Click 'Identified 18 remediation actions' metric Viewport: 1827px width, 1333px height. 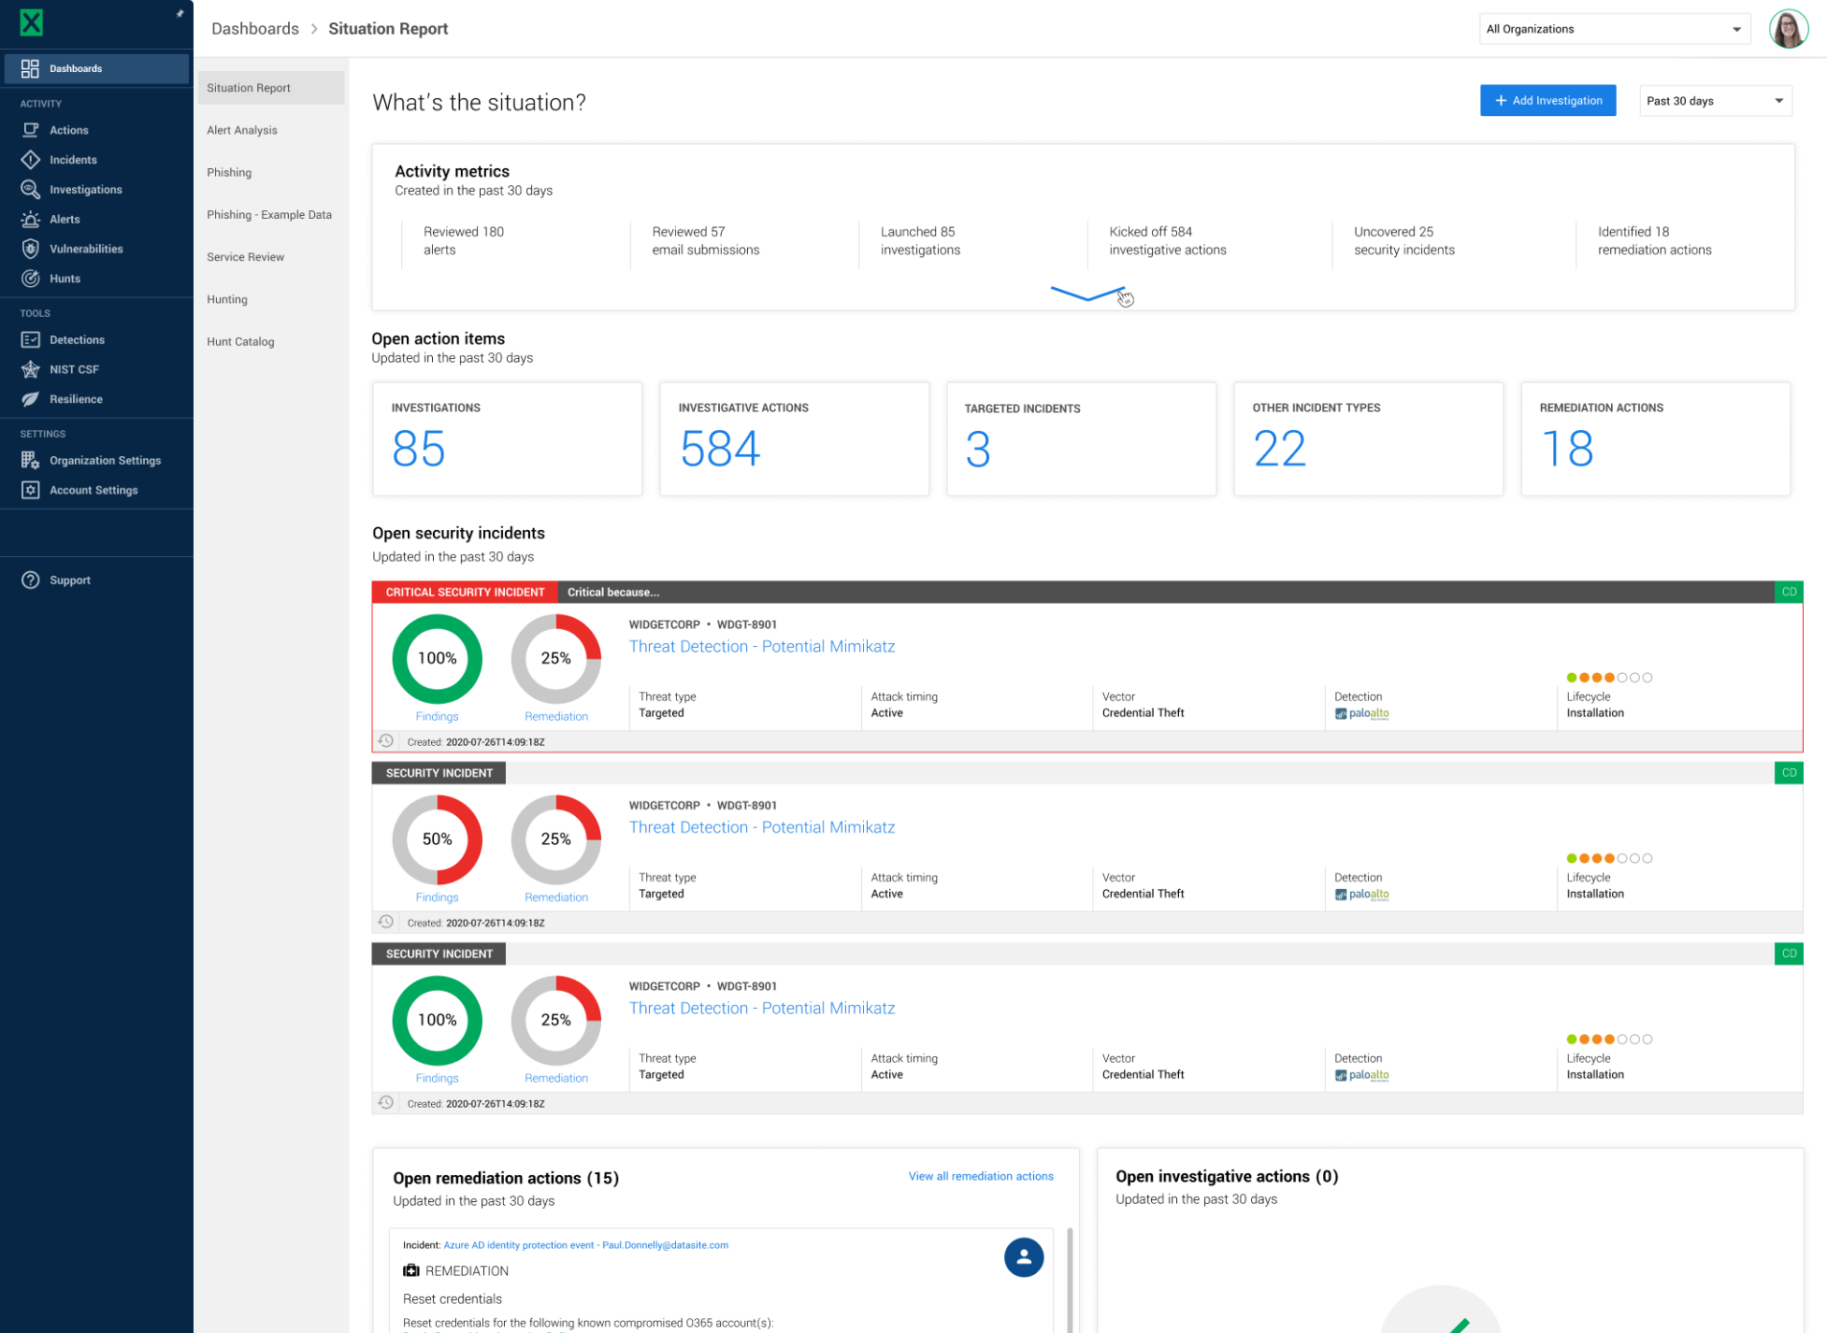(1654, 241)
